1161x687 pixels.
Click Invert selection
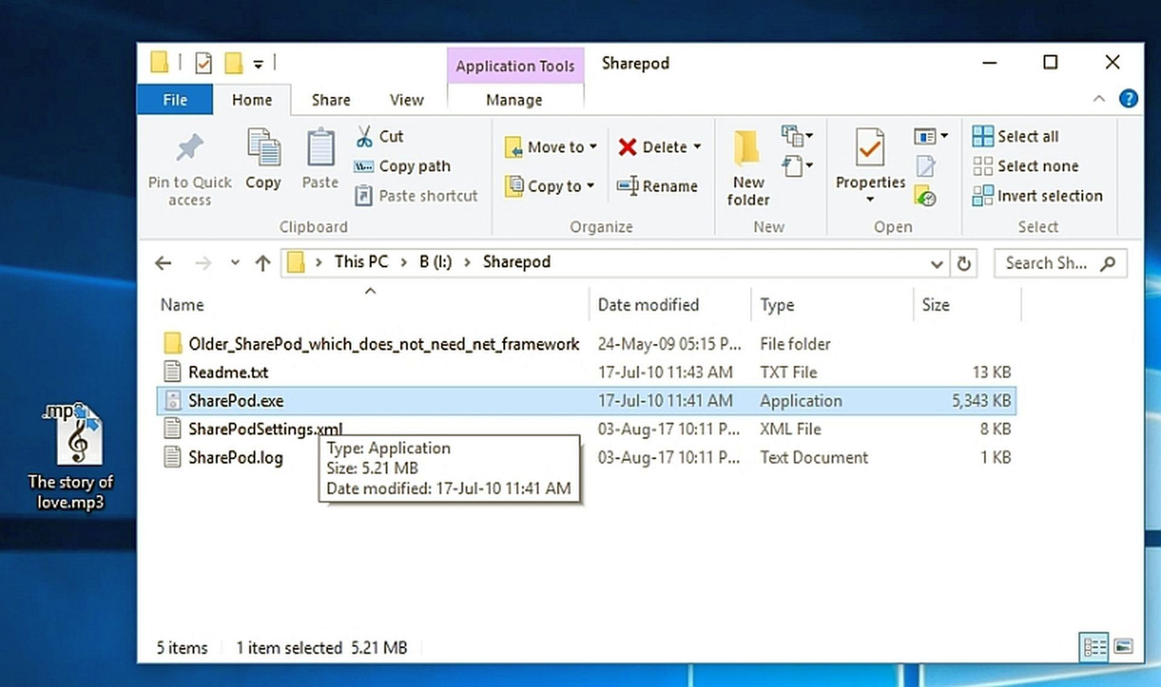[x=1037, y=195]
